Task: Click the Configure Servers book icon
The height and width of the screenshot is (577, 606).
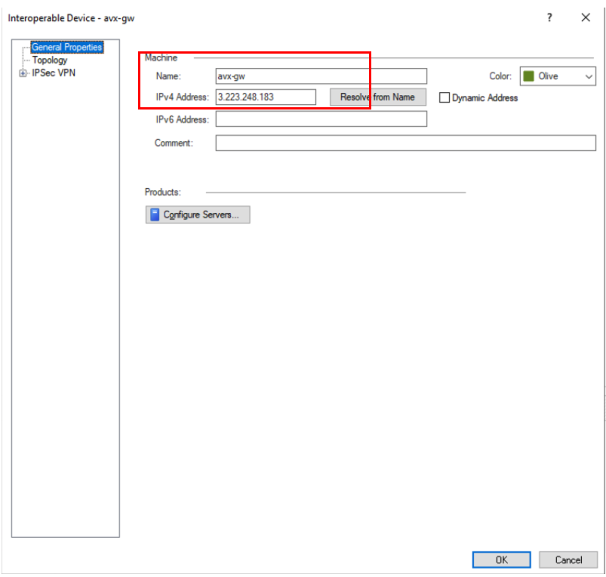Action: (155, 214)
